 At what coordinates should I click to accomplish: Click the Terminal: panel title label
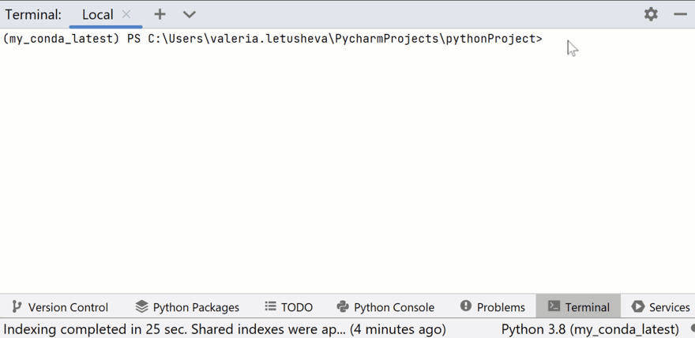click(x=33, y=15)
